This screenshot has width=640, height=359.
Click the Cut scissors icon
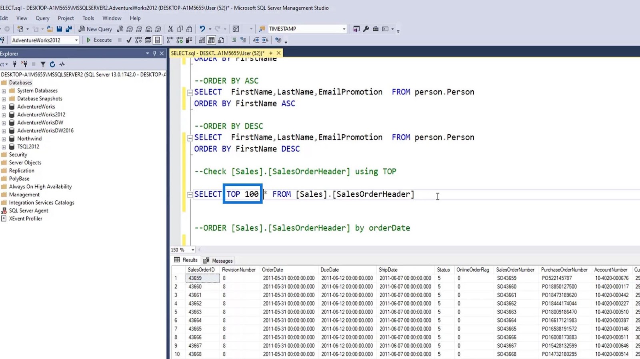point(170,29)
